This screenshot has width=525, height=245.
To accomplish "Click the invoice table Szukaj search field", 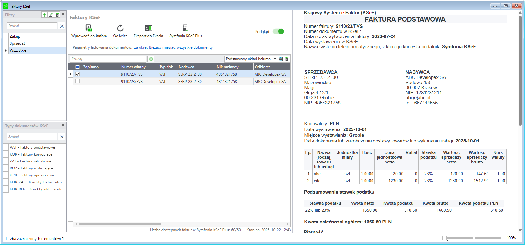I will 108,59.
